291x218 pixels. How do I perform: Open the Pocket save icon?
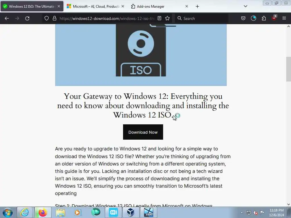point(243,18)
